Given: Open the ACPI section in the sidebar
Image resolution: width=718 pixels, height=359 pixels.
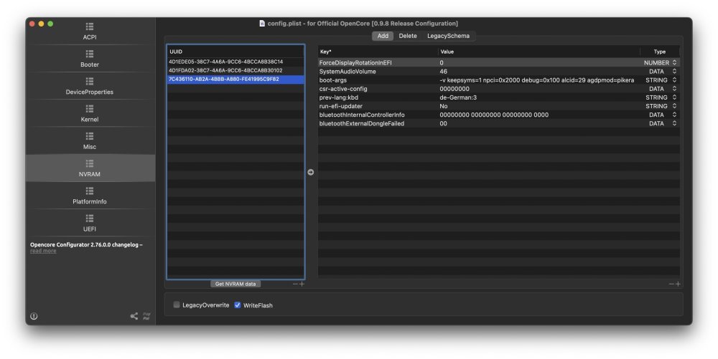Looking at the screenshot, I should coord(90,31).
